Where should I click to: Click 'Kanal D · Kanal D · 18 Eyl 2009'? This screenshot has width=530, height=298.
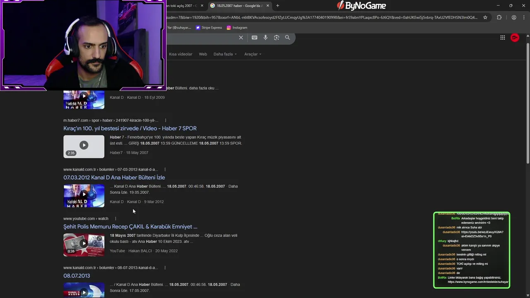coord(137,98)
